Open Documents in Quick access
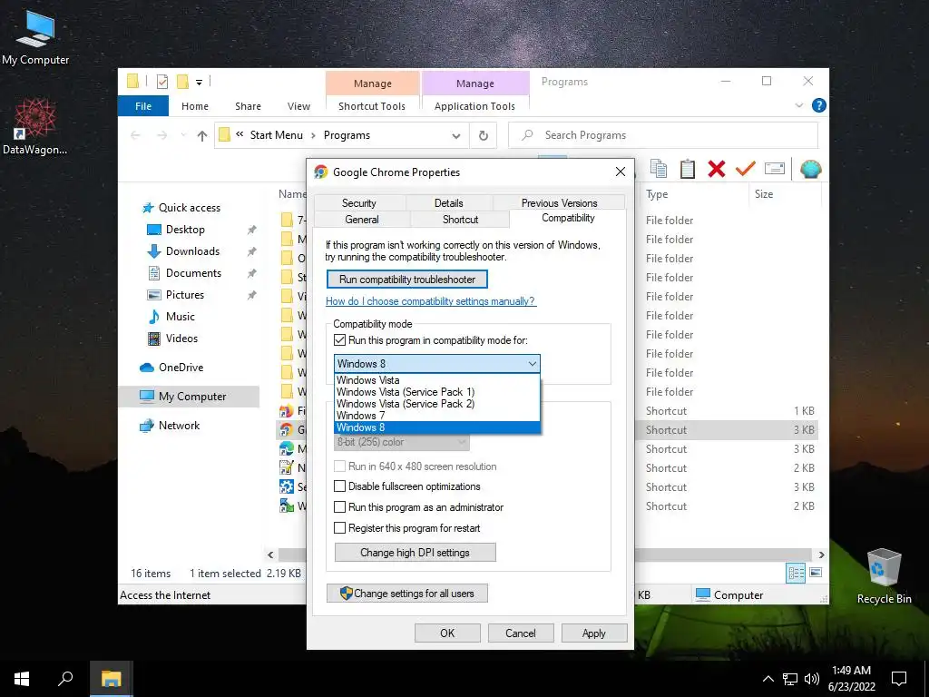Image resolution: width=929 pixels, height=697 pixels. (193, 273)
